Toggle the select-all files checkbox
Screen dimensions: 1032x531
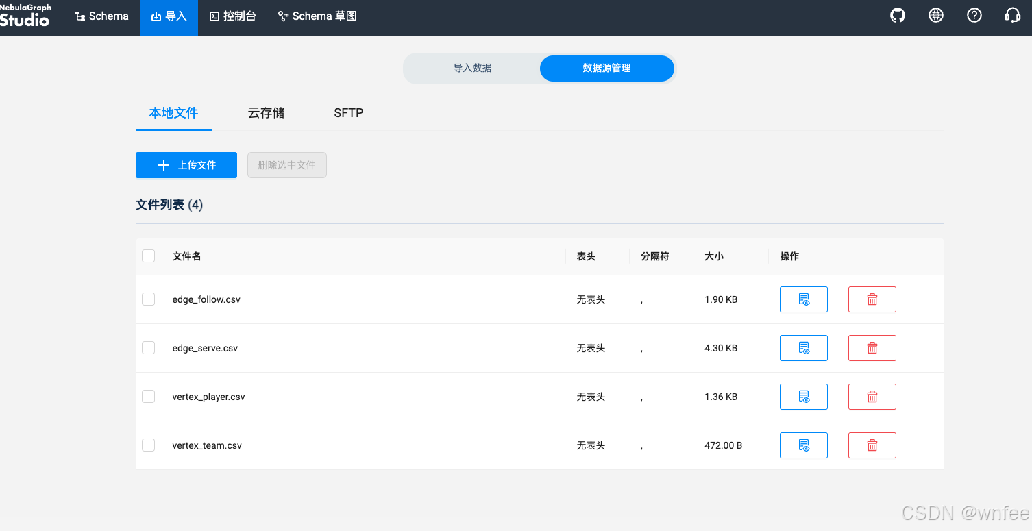pyautogui.click(x=148, y=256)
